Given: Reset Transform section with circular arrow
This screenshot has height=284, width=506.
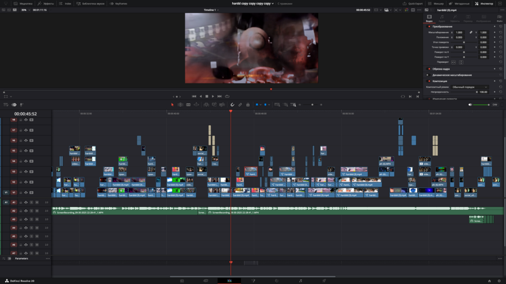Looking at the screenshot, I should pos(500,26).
